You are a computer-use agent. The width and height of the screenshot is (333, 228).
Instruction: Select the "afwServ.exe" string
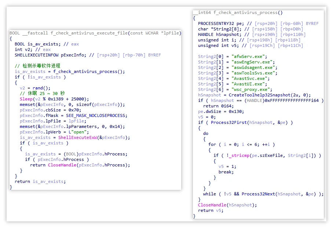pos(248,56)
